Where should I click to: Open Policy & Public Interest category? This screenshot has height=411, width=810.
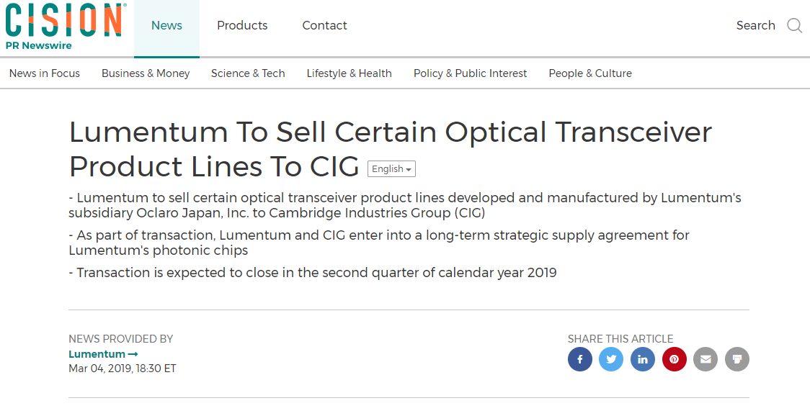470,73
